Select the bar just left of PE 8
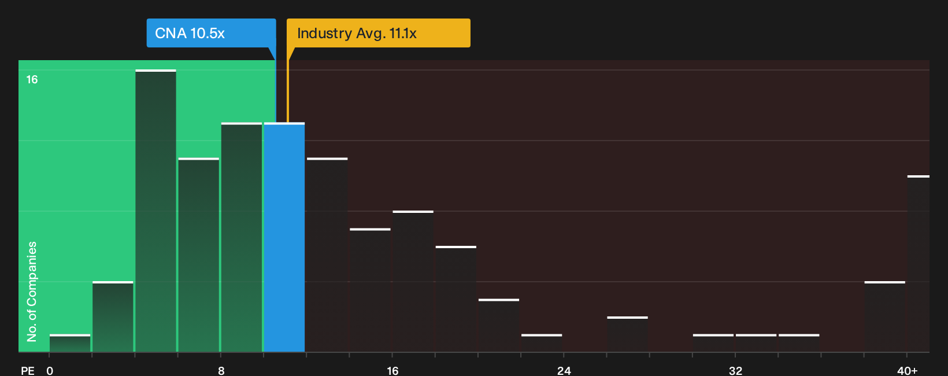This screenshot has height=376, width=948. 199,255
